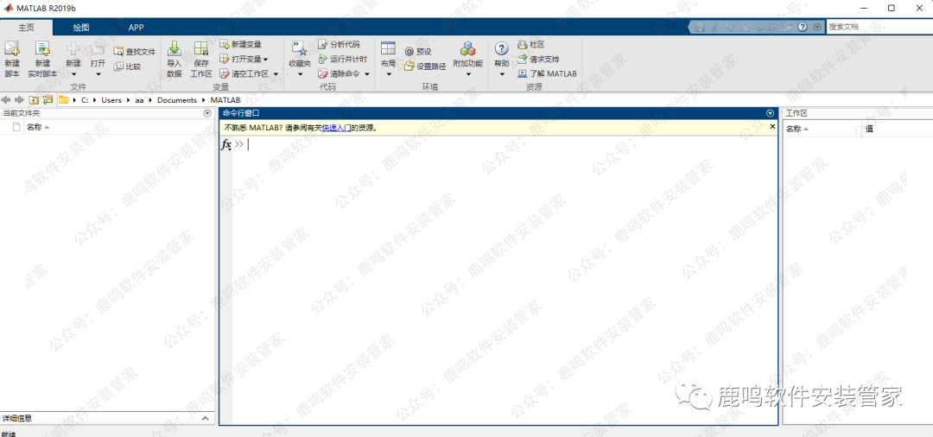Open Preferences (预设)
The width and height of the screenshot is (933, 437).
click(x=418, y=52)
